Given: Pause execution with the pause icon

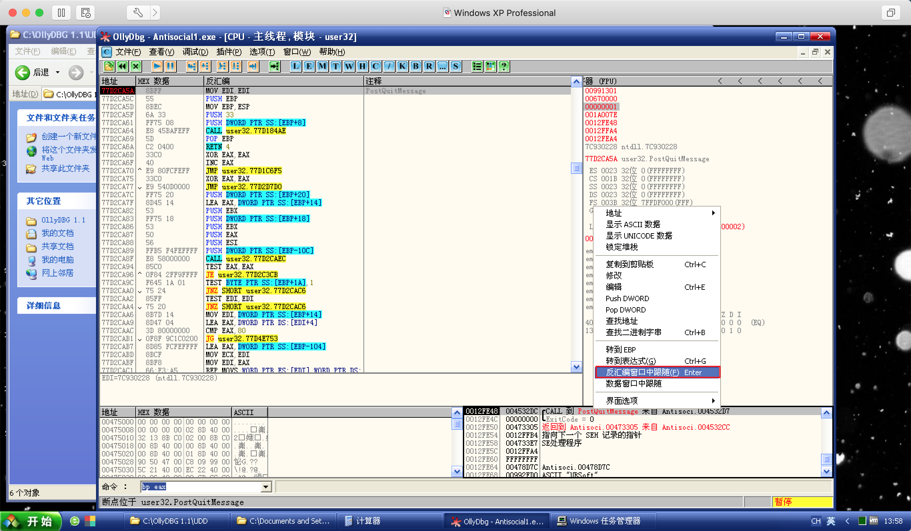Looking at the screenshot, I should (x=170, y=66).
